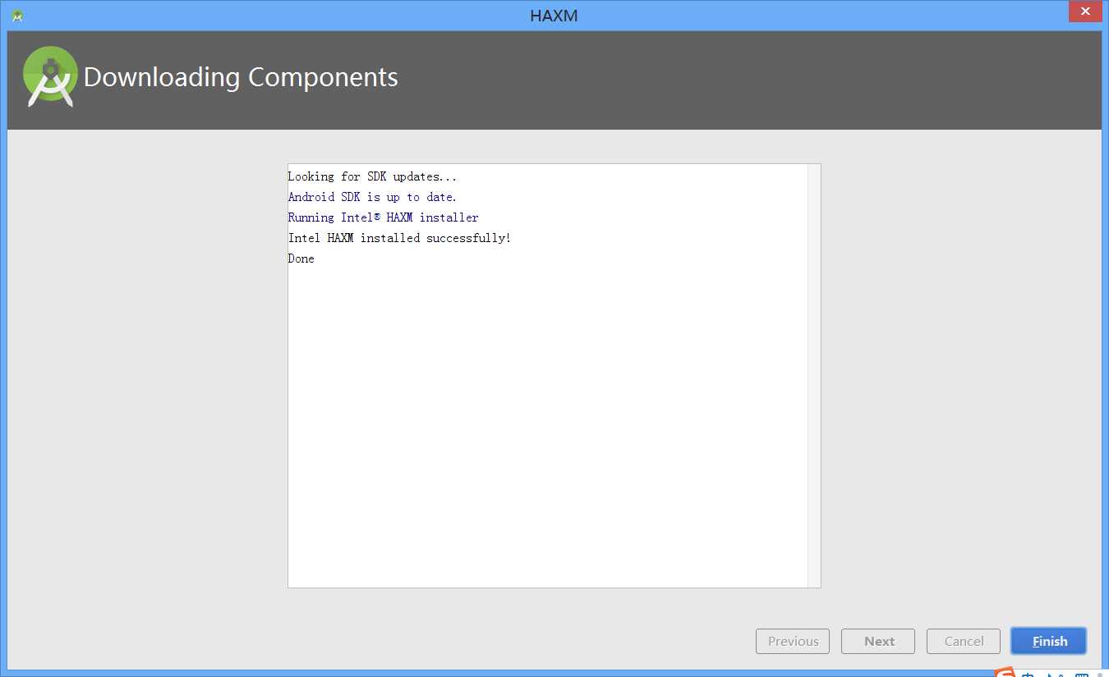Image resolution: width=1109 pixels, height=677 pixels.
Task: Click the Android icon in the title bar
Action: (17, 16)
